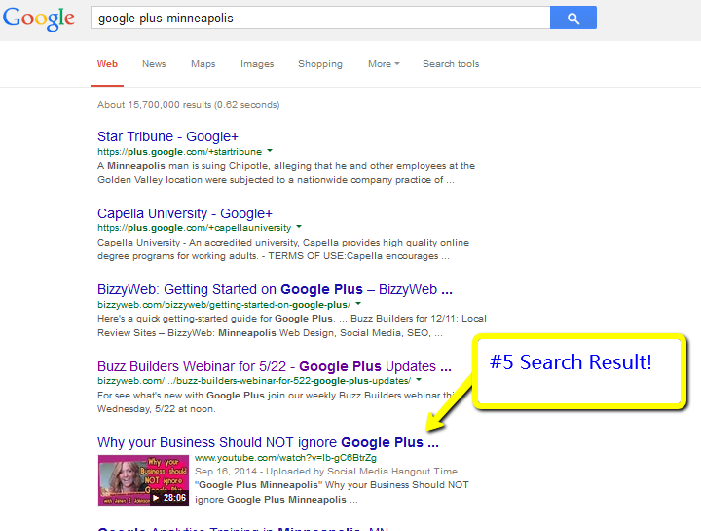Screen dimensions: 701x531
Task: Click the https://plus.google.com/+startribune URL
Action: coord(180,152)
